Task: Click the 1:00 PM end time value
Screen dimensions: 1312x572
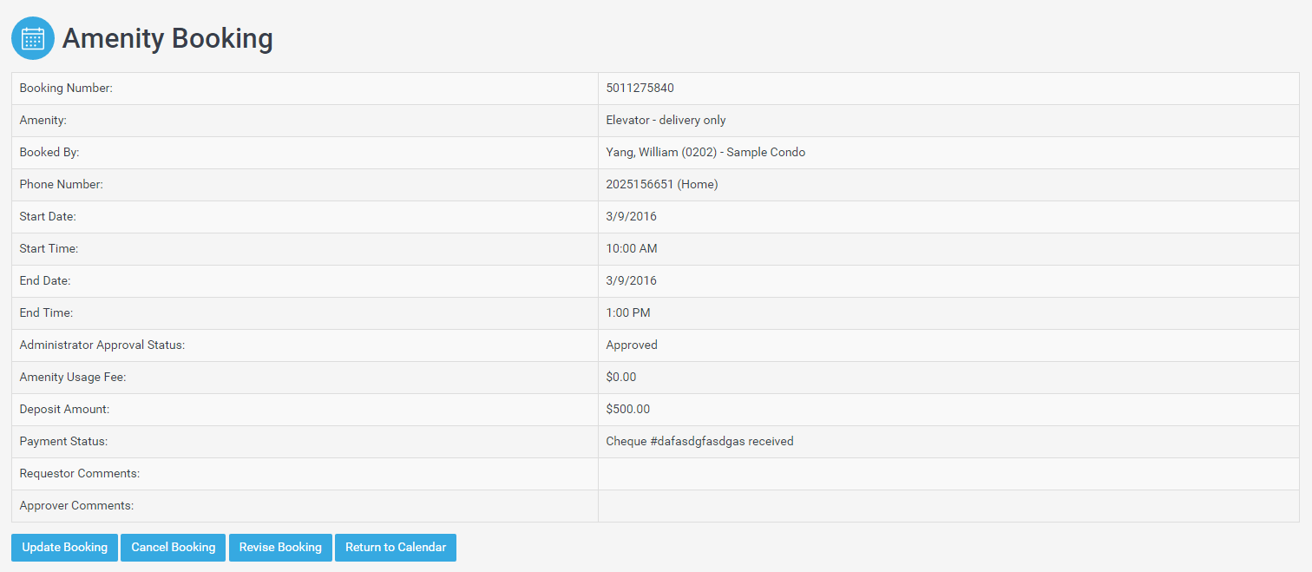Action: 627,312
